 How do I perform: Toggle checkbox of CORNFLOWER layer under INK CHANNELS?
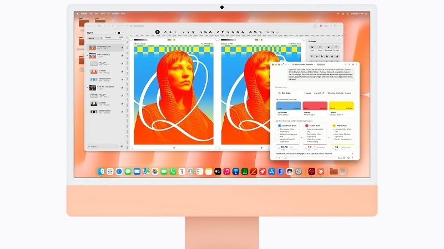(x=122, y=80)
